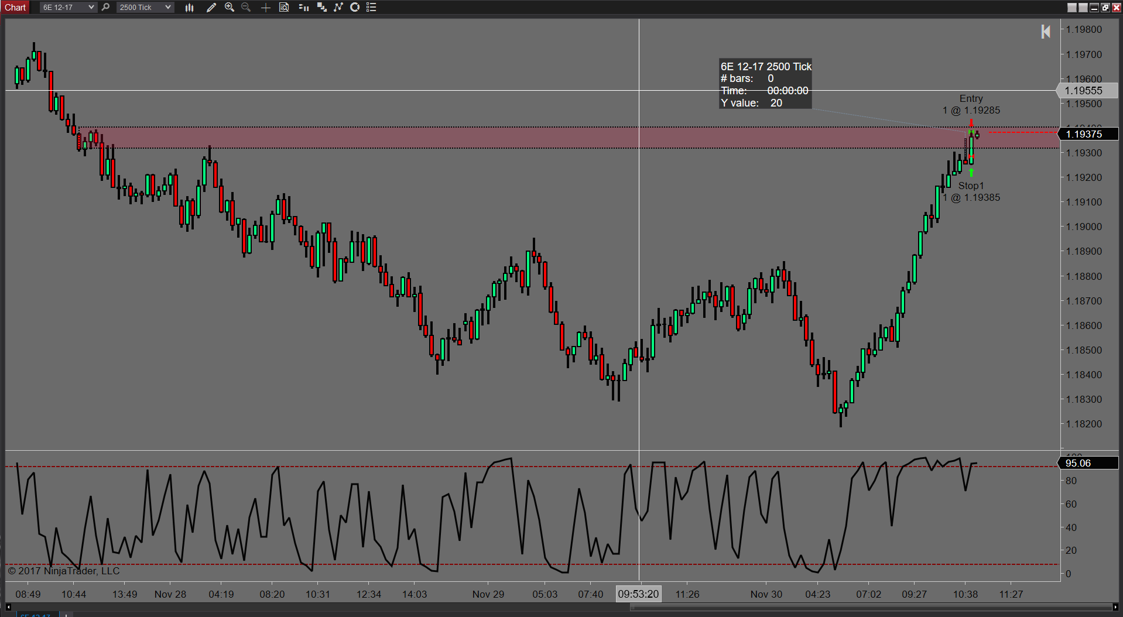
Task: Open the 6E 12-17 instrument dropdown
Action: [x=68, y=8]
